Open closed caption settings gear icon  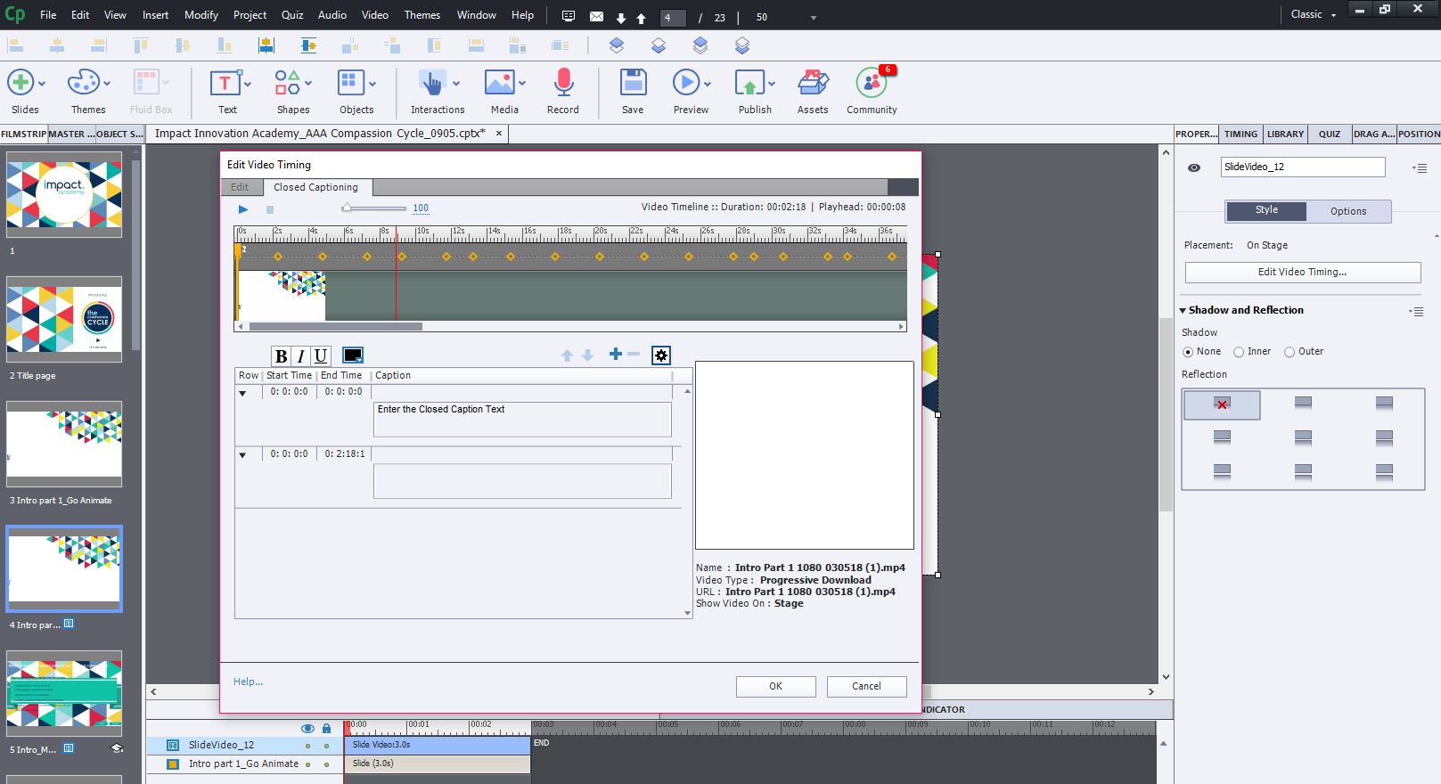point(660,355)
